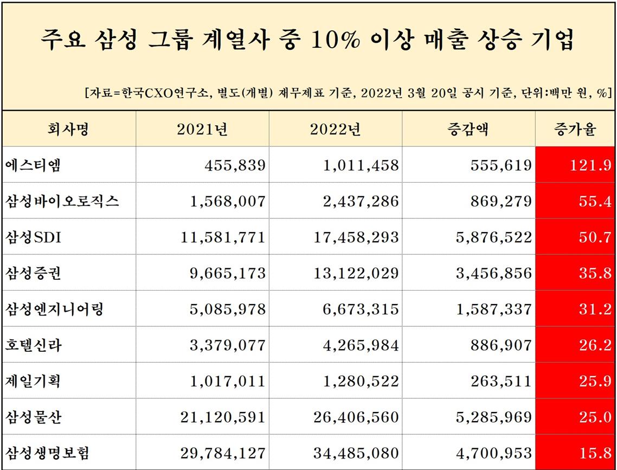The width and height of the screenshot is (617, 470).
Task: Click 삼성SDI 2022 value 17,458,293
Action: pyautogui.click(x=356, y=237)
